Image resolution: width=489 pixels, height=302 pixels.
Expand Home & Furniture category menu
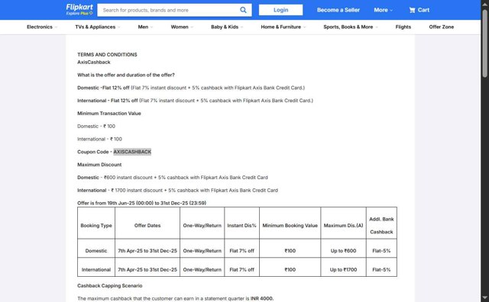click(283, 27)
